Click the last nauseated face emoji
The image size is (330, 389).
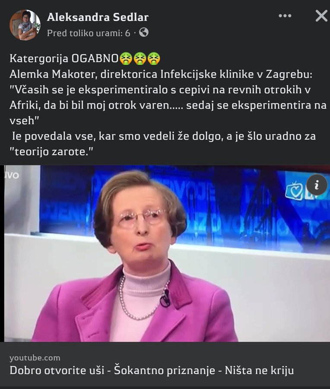tap(154, 58)
